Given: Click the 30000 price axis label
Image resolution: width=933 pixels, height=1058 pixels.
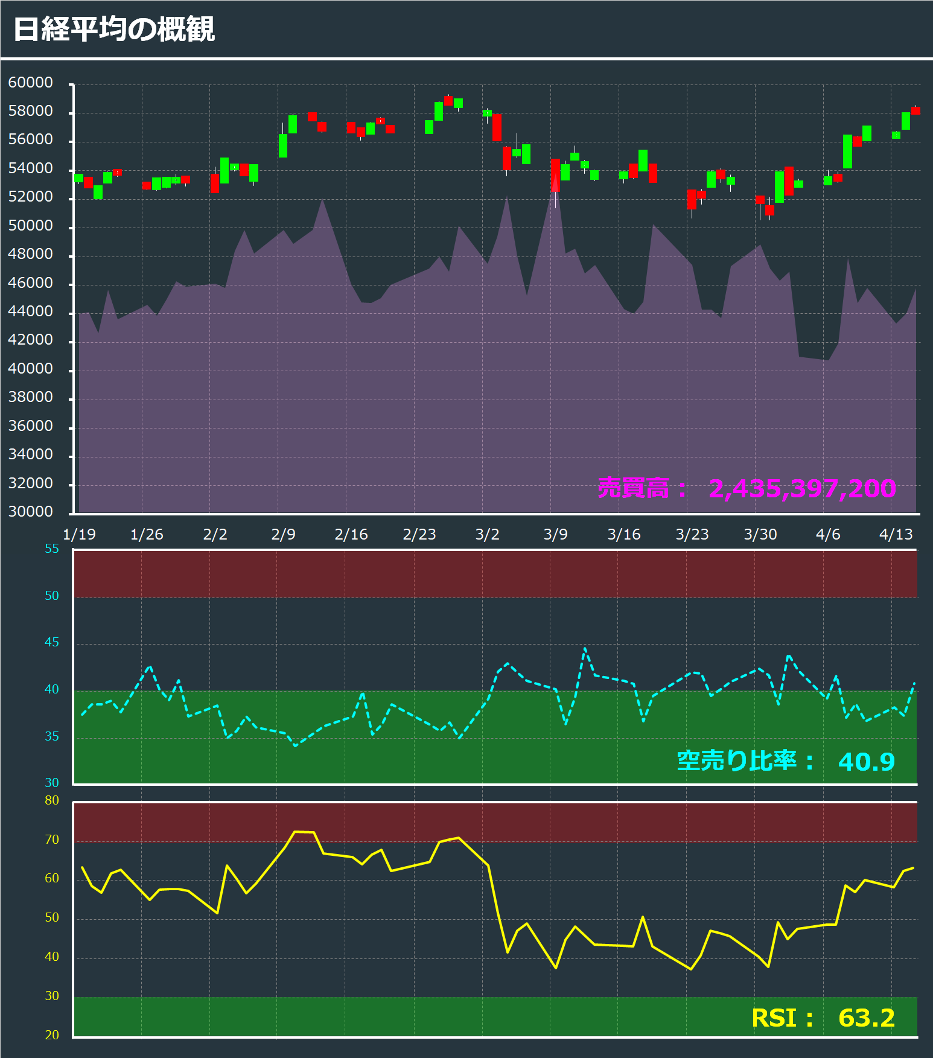Looking at the screenshot, I should pos(30,512).
